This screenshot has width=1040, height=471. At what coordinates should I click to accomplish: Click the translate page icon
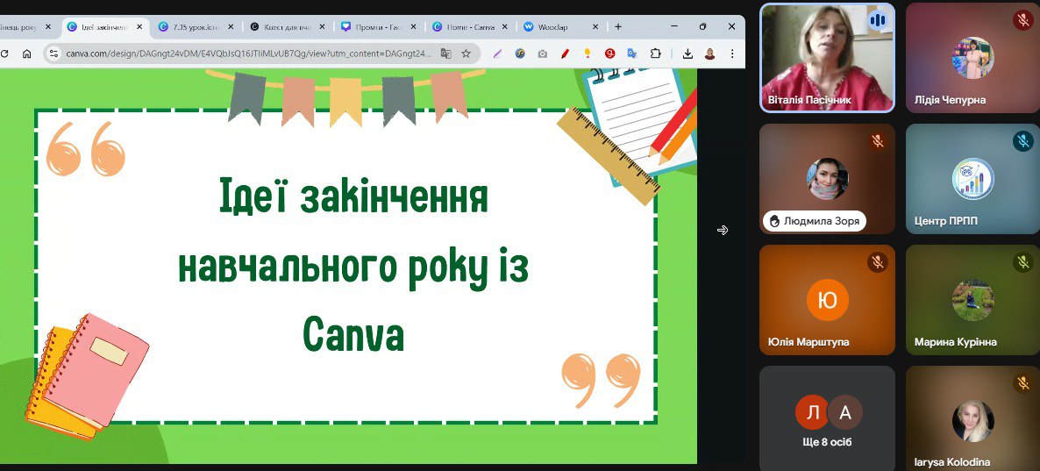coord(446,54)
